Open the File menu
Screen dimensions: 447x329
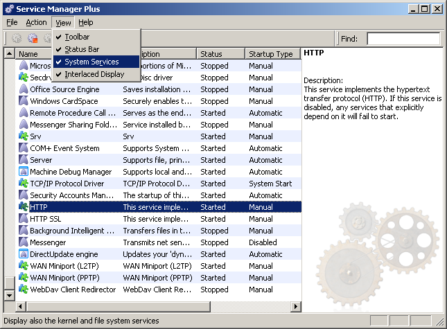pos(12,22)
